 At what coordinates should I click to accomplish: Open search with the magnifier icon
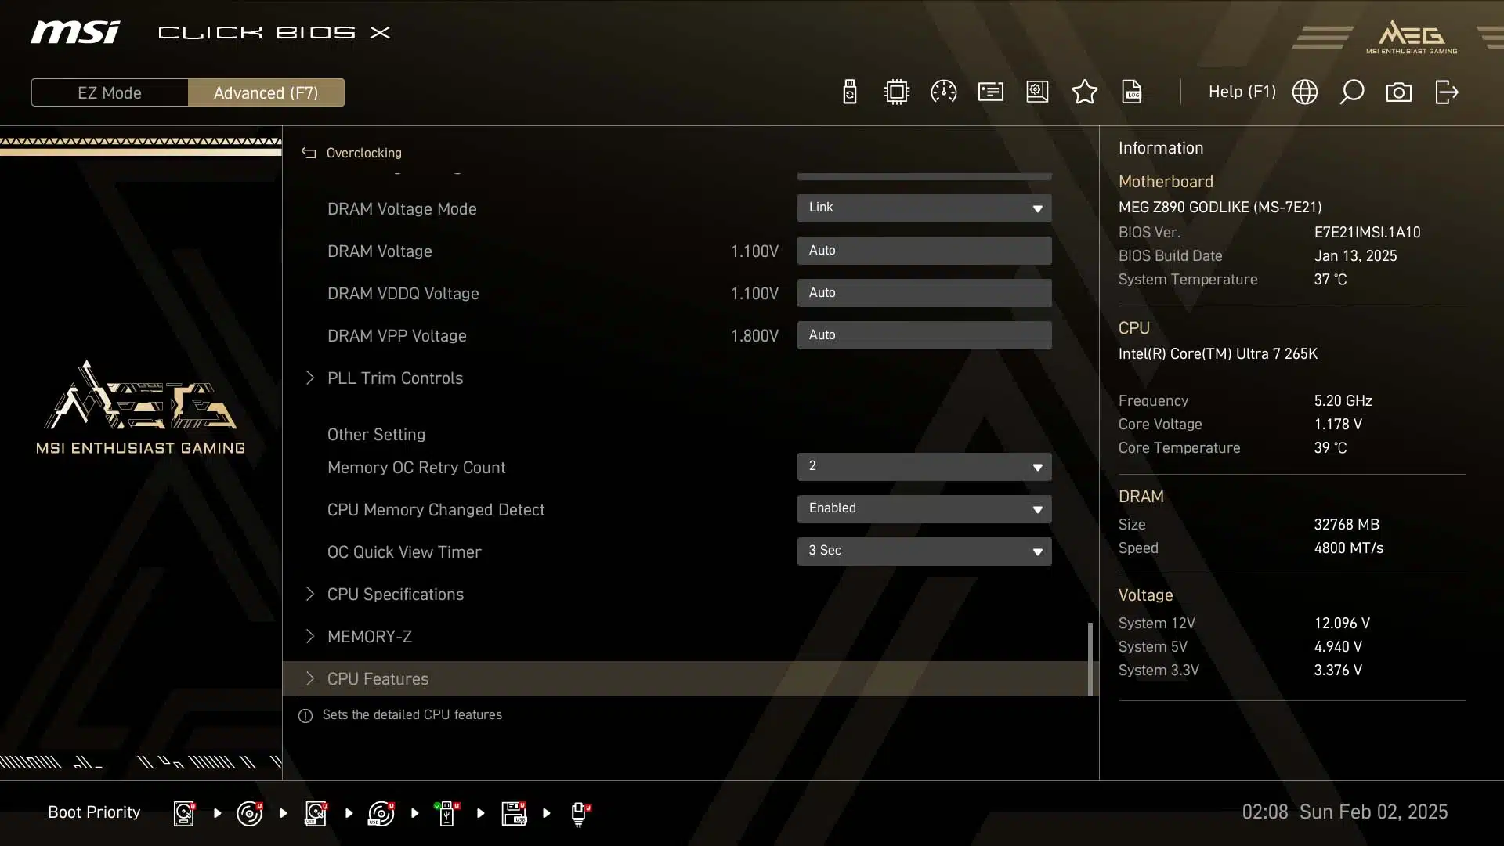[1351, 92]
